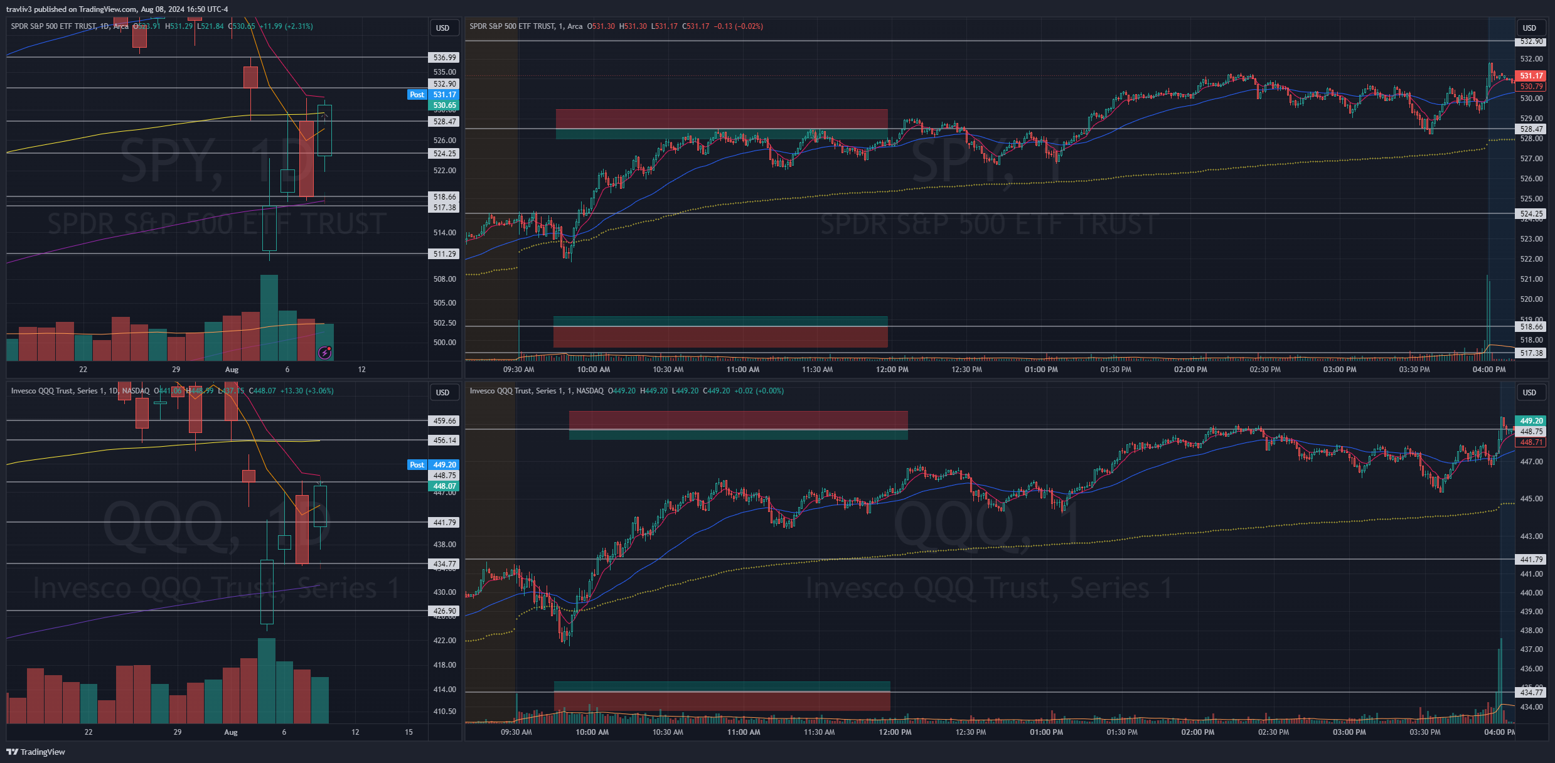This screenshot has height=763, width=1555.
Task: Click the green 449.20 price tag on QQQ 1-minute axis
Action: (x=1531, y=421)
